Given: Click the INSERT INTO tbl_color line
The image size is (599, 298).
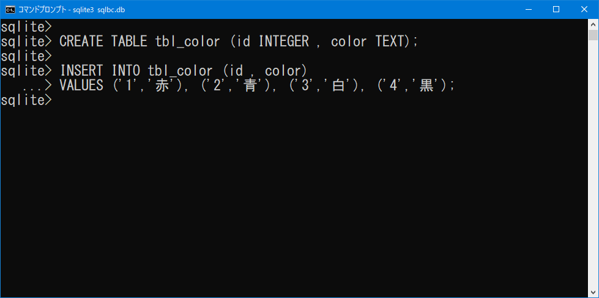Looking at the screenshot, I should click(154, 71).
